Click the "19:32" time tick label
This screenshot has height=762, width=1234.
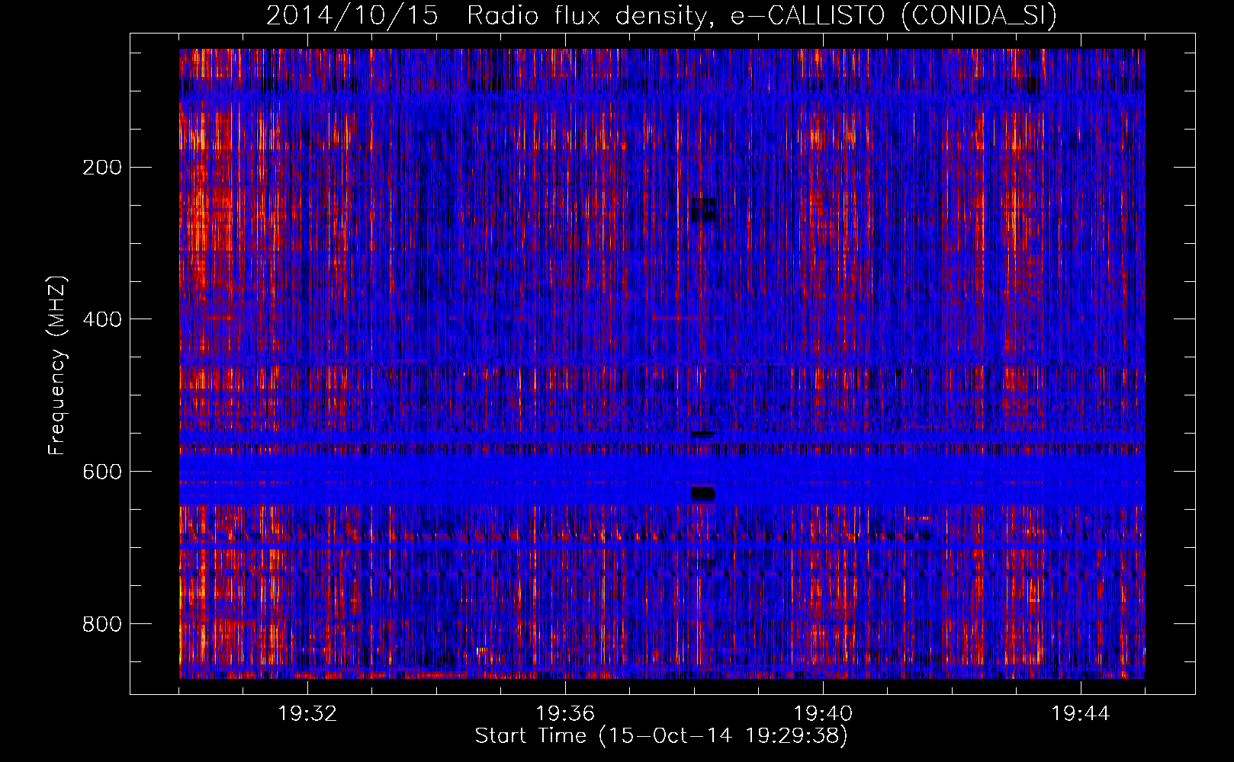point(307,714)
